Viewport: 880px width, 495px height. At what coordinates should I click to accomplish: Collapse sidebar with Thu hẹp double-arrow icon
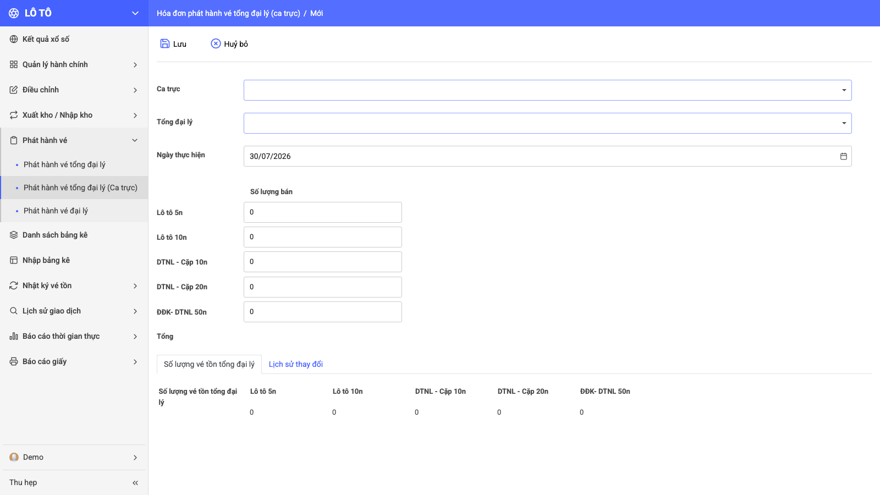click(x=135, y=482)
